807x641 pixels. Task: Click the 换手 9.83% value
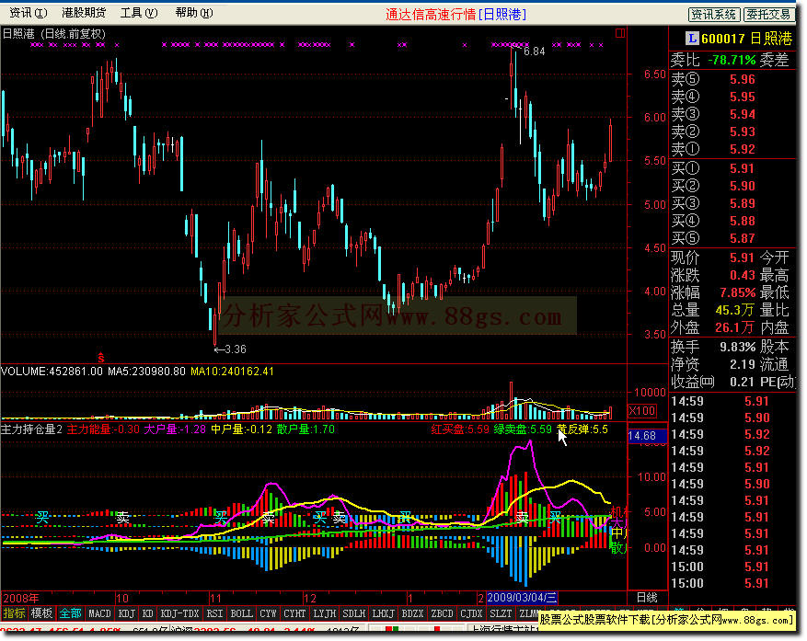(737, 346)
